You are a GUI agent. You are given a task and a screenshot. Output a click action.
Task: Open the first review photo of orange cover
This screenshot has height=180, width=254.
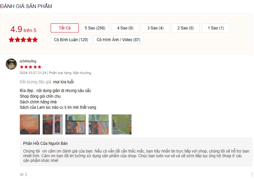pyautogui.click(x=30, y=124)
